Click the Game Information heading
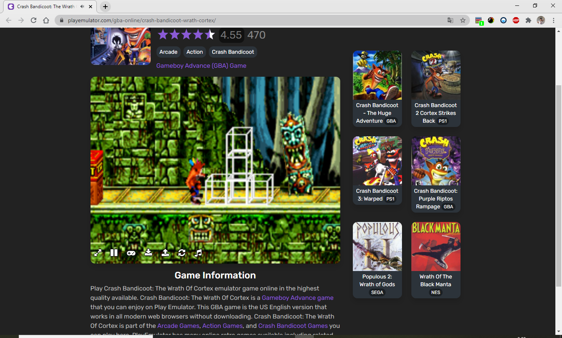562x338 pixels. (x=215, y=275)
